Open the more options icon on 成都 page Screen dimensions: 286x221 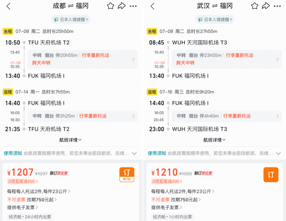(133, 6)
